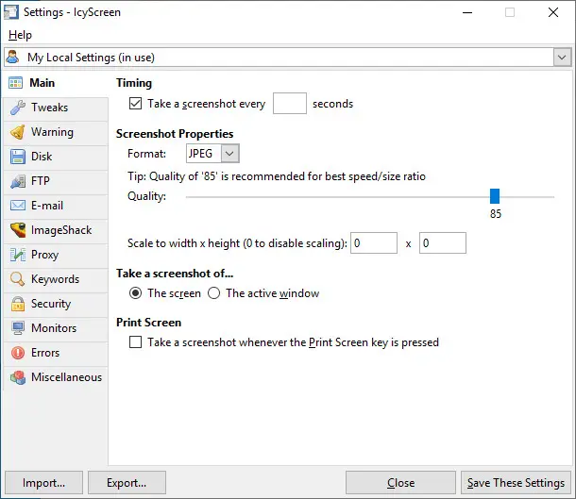Click the Export... button
Image resolution: width=576 pixels, height=499 pixels.
pos(127,483)
